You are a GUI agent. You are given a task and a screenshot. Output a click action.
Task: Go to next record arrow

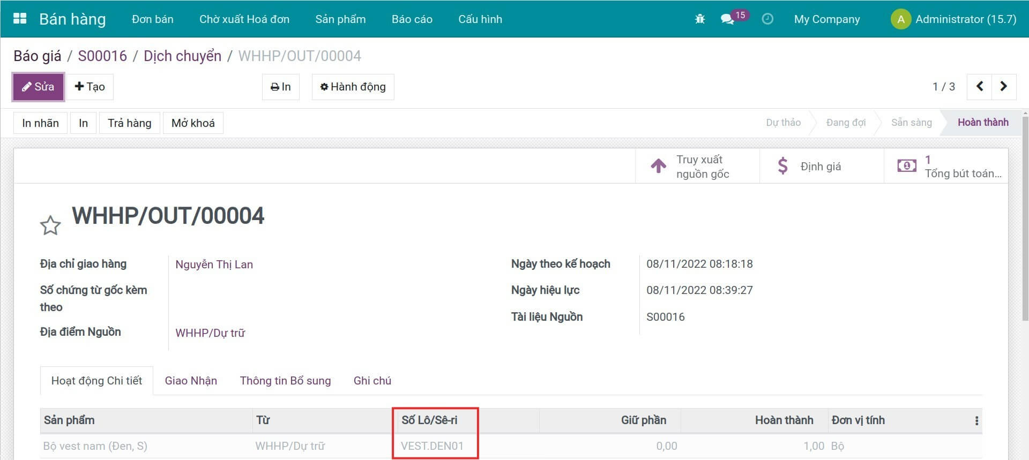pos(1003,87)
